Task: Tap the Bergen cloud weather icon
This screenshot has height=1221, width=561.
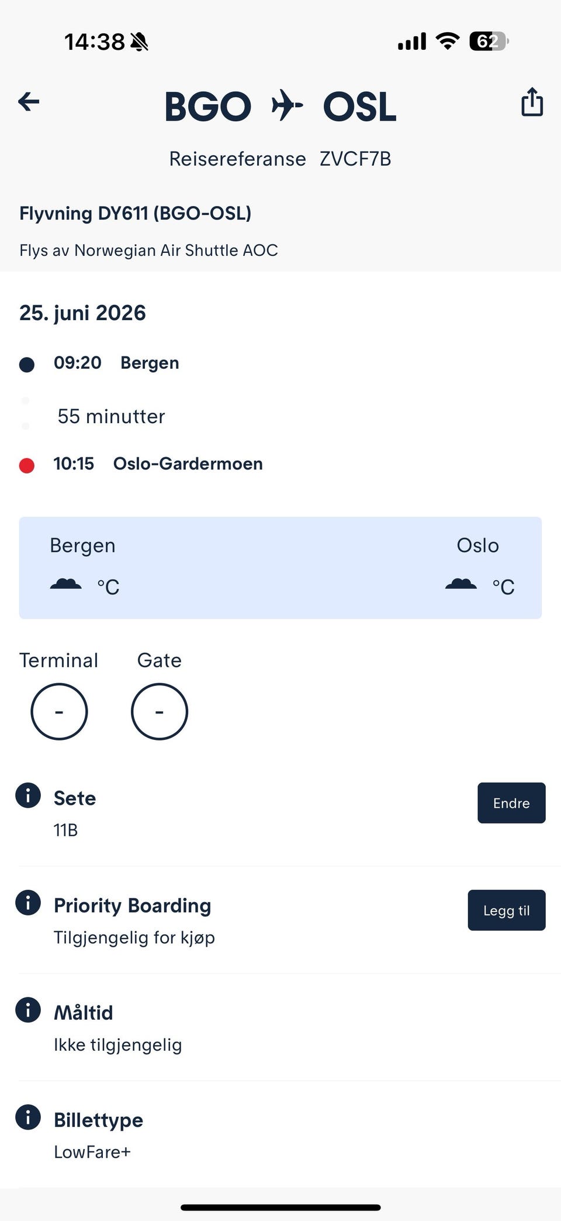Action: 65,584
